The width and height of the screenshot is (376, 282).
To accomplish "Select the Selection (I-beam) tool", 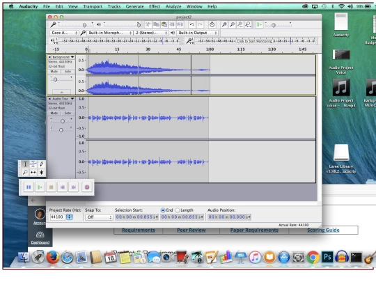I will tap(25, 164).
